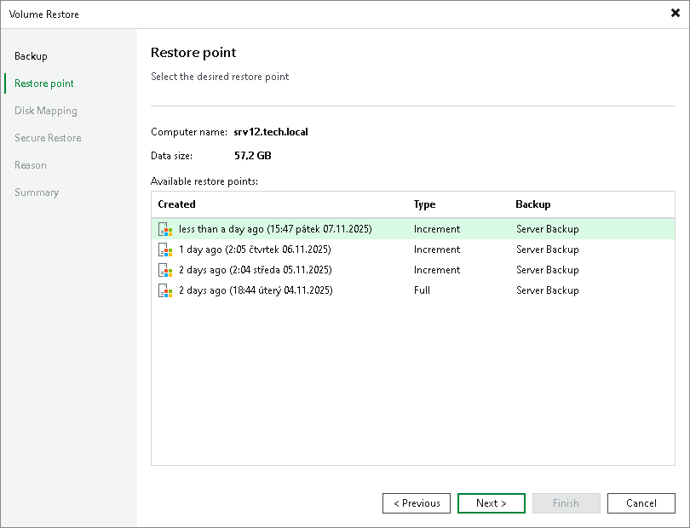Screen dimensions: 690x528
Task: Sort restore points by the Backup column
Action: tap(532, 204)
